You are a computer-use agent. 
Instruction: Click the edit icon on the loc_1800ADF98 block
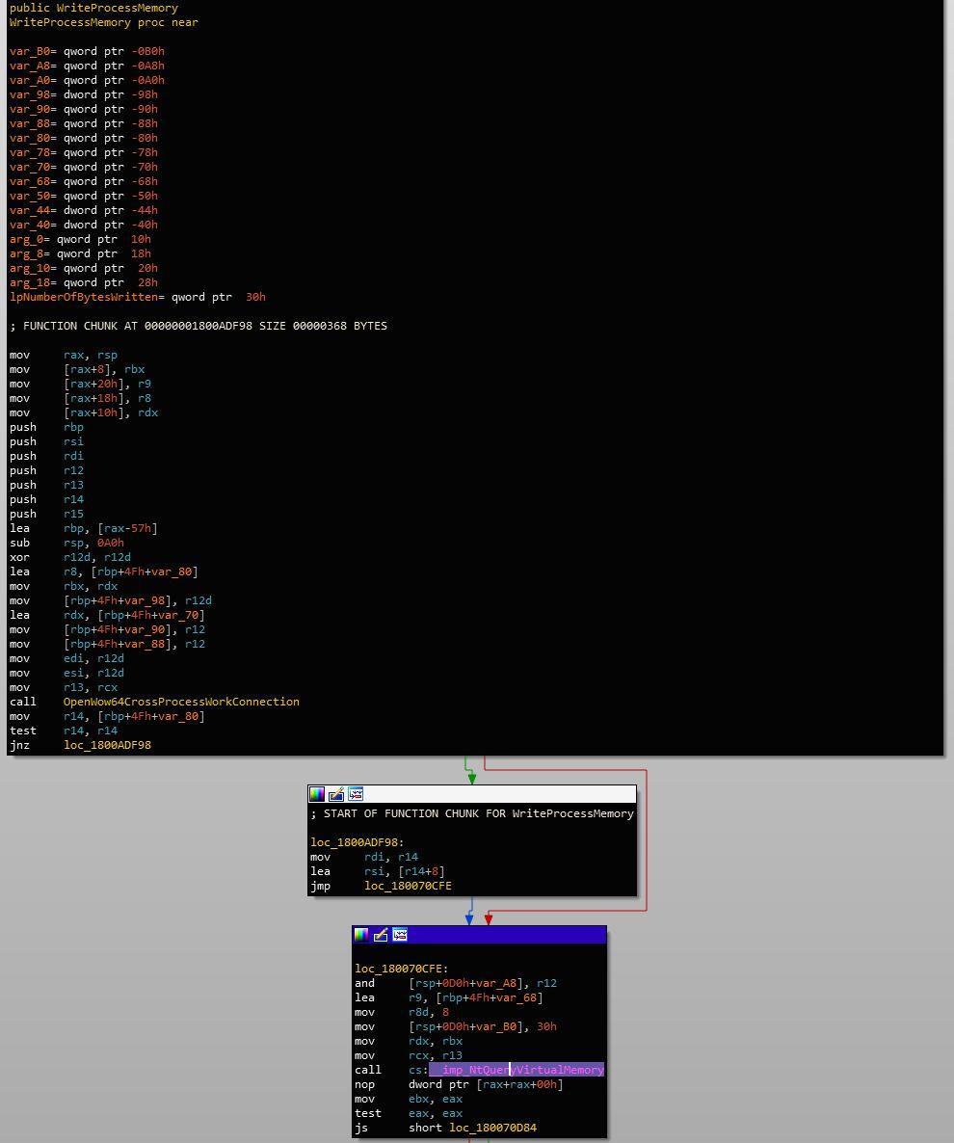(336, 794)
